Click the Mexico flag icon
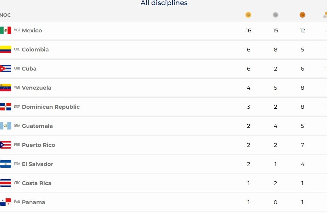This screenshot has height=213, width=327. pyautogui.click(x=5, y=30)
